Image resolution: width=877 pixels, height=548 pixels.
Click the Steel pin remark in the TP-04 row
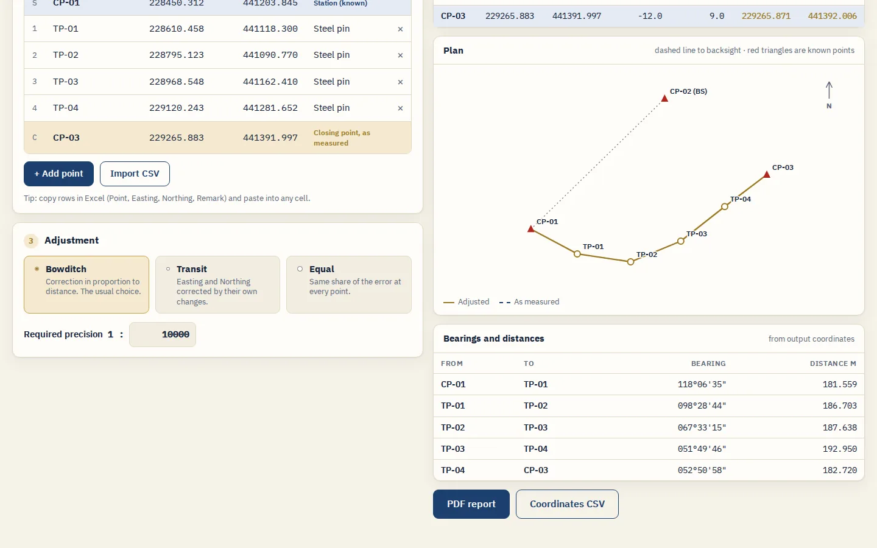(x=332, y=108)
